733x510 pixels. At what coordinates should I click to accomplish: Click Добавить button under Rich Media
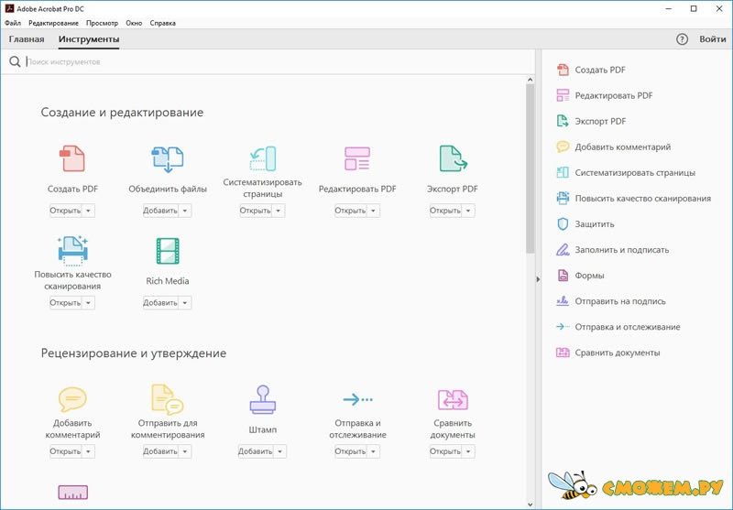coord(161,303)
